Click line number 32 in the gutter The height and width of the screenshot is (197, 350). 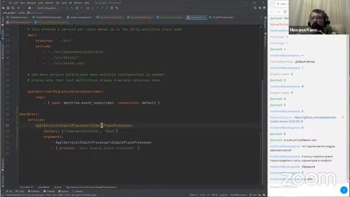(7, 125)
